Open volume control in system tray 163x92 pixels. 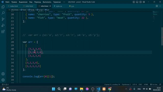(x=147, y=89)
